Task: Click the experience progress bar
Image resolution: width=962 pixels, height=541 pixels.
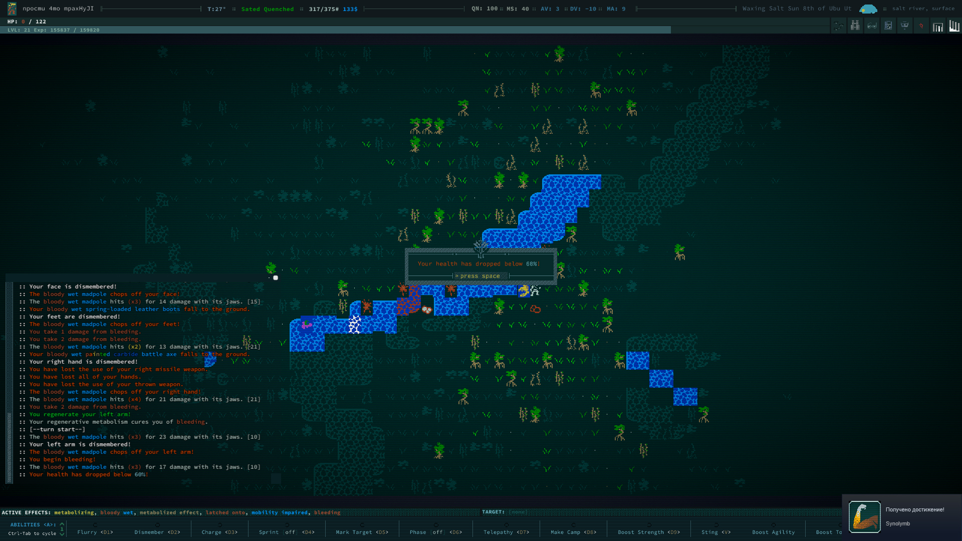Action: 336,30
